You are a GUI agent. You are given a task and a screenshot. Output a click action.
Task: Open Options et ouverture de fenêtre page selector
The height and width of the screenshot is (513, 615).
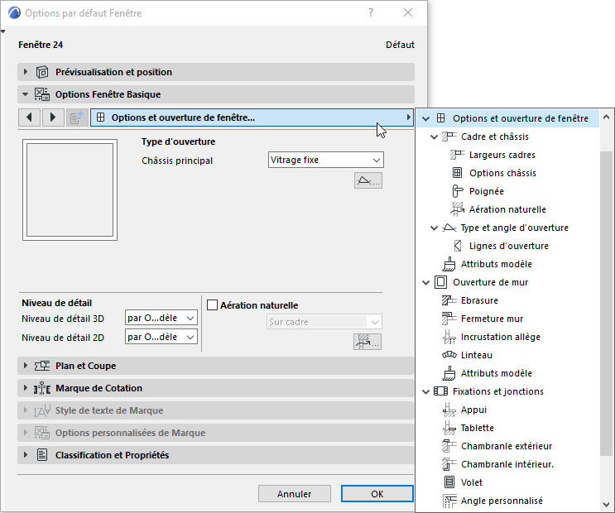tap(252, 117)
